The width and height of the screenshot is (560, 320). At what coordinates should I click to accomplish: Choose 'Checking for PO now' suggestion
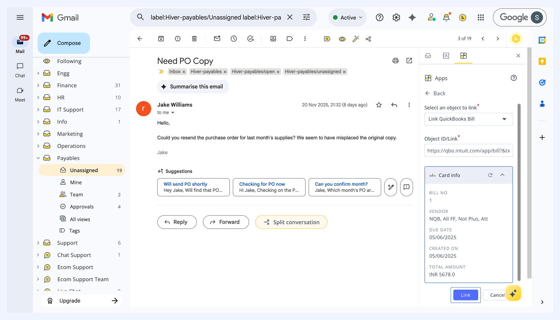269,187
